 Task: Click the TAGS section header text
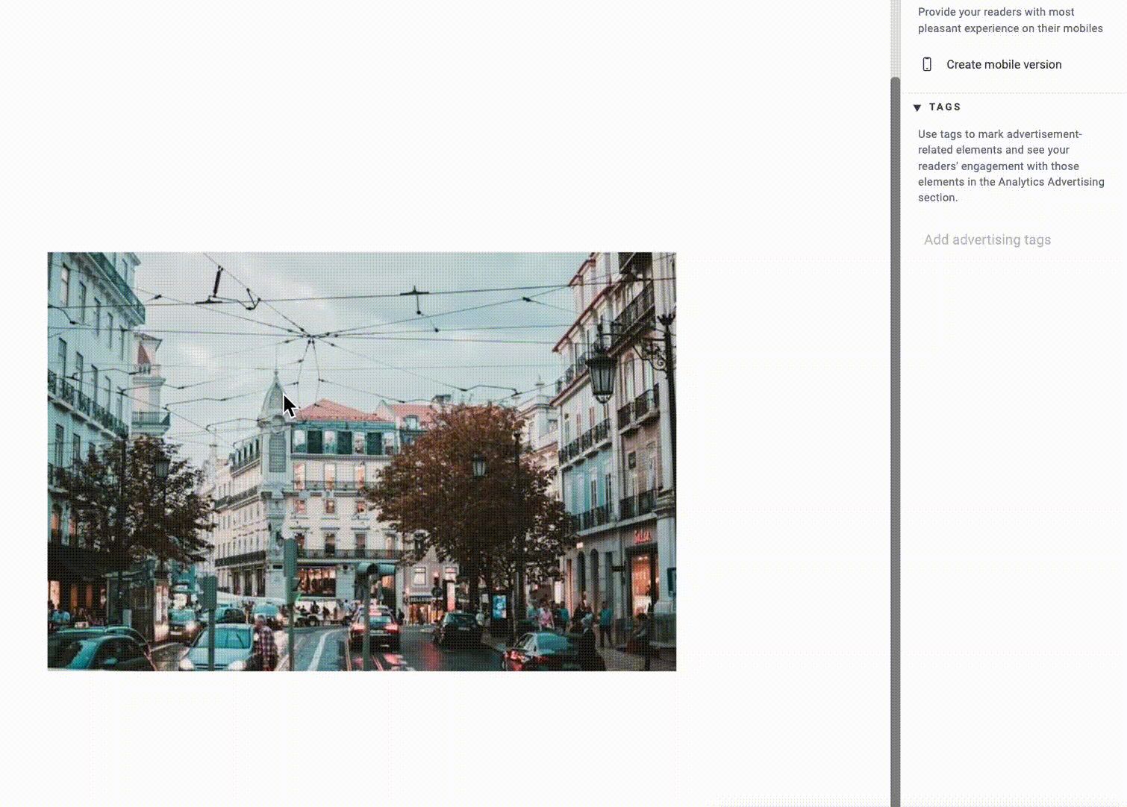tap(945, 107)
